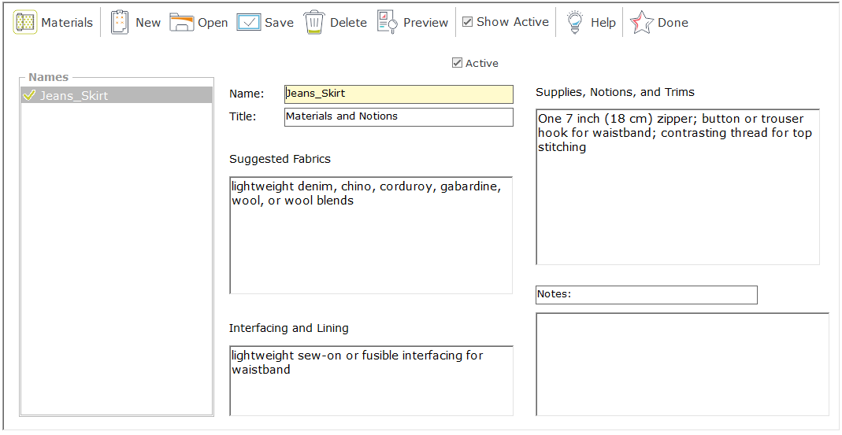Click the Done star icon
Screen dimensions: 842x435
(x=642, y=23)
